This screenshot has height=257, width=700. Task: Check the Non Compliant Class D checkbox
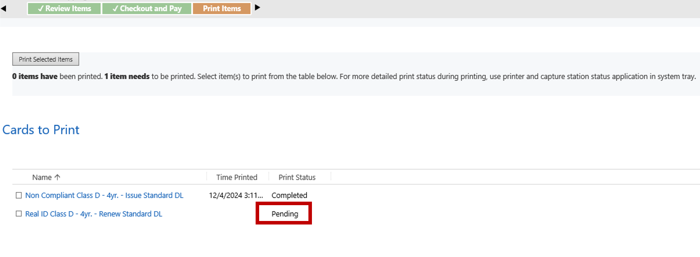point(18,195)
